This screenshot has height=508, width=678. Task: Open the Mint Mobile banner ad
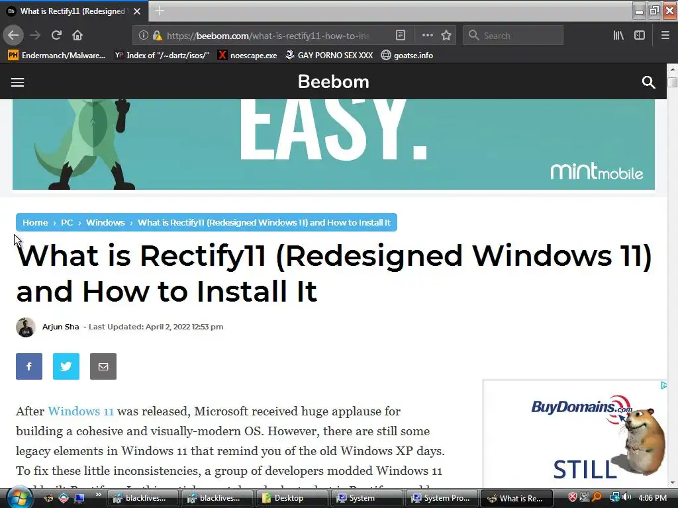334,144
